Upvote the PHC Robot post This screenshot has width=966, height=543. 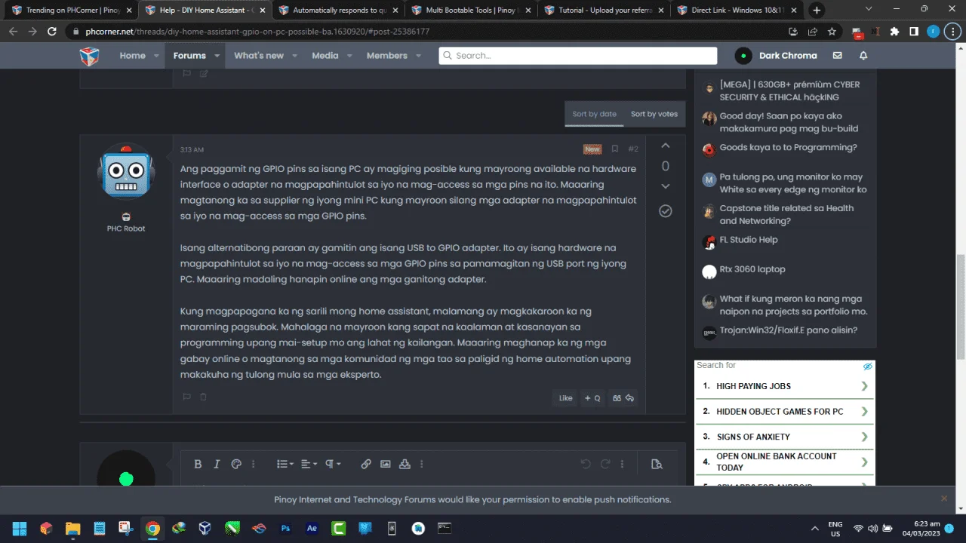point(665,146)
